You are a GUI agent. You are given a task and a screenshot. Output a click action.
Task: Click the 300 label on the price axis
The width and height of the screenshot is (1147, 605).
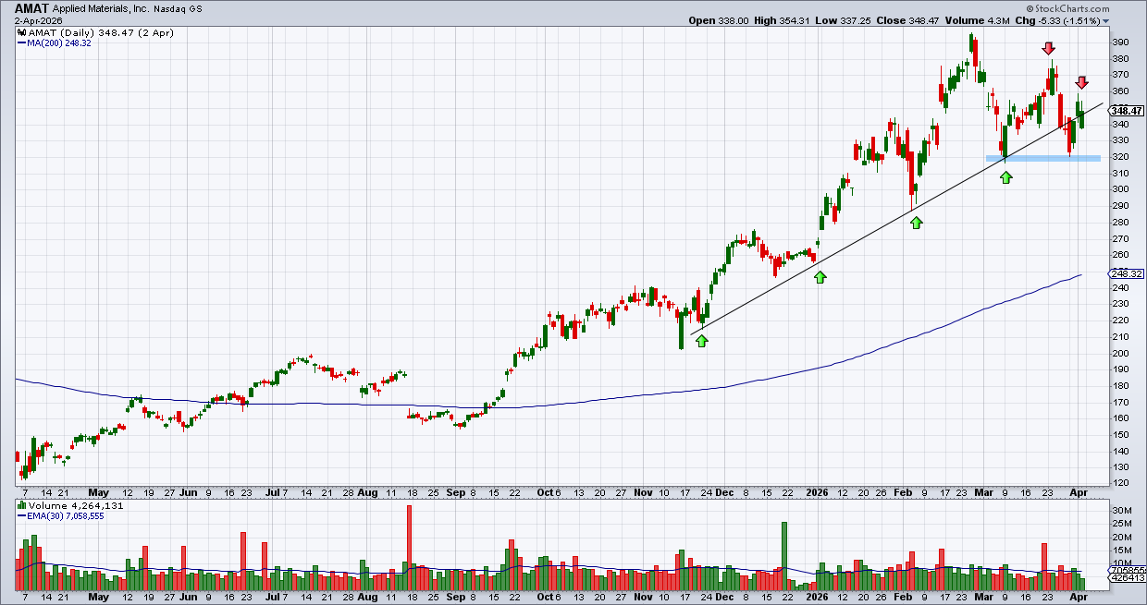(x=1120, y=189)
